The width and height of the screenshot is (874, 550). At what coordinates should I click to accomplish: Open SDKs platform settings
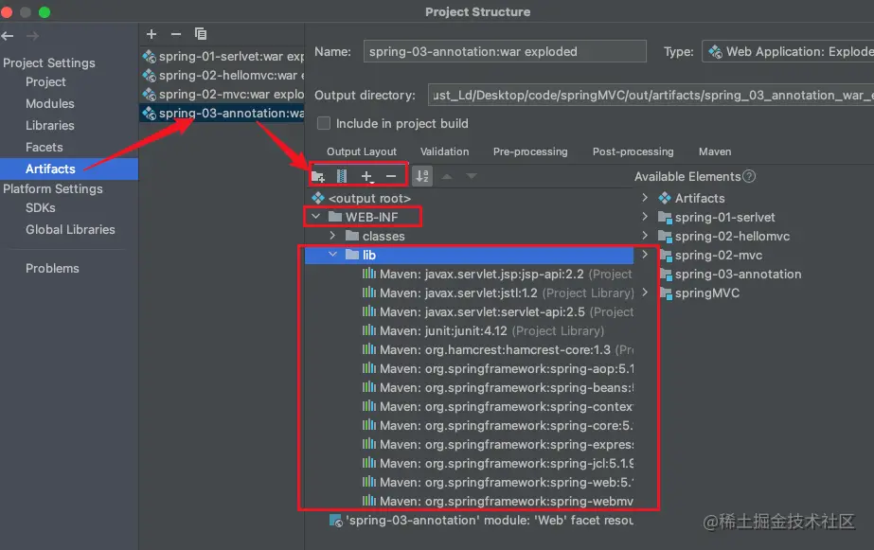[40, 208]
